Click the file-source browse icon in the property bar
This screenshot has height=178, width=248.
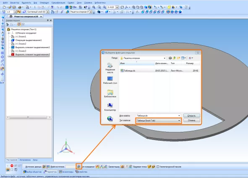click(79, 166)
